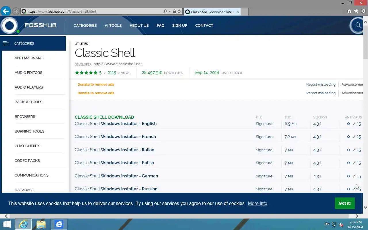Download Windows Installer - English
The height and width of the screenshot is (230, 368).
(x=116, y=124)
